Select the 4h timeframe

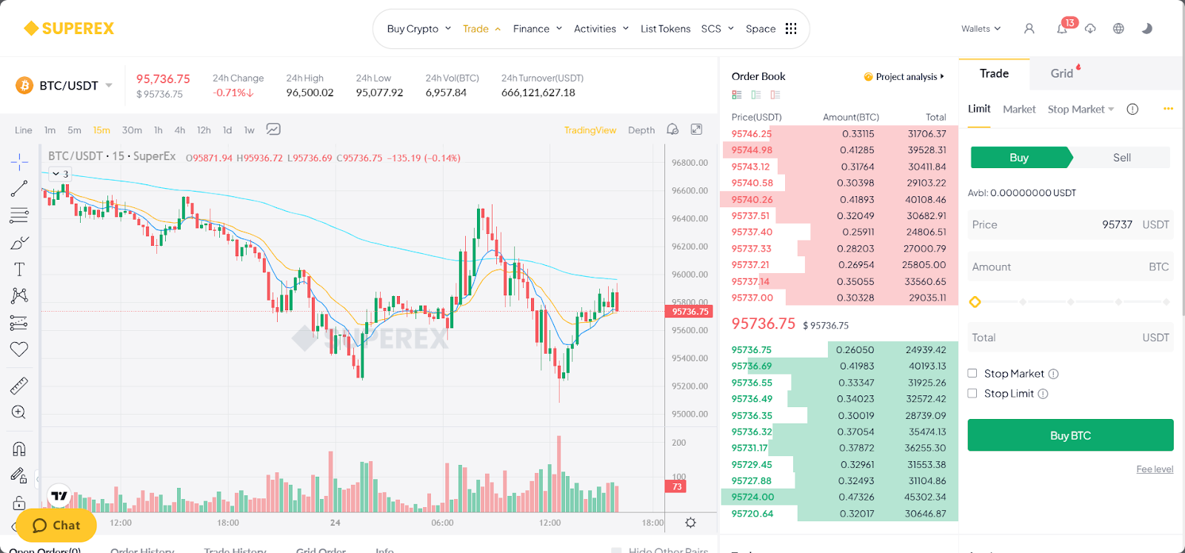click(x=180, y=130)
